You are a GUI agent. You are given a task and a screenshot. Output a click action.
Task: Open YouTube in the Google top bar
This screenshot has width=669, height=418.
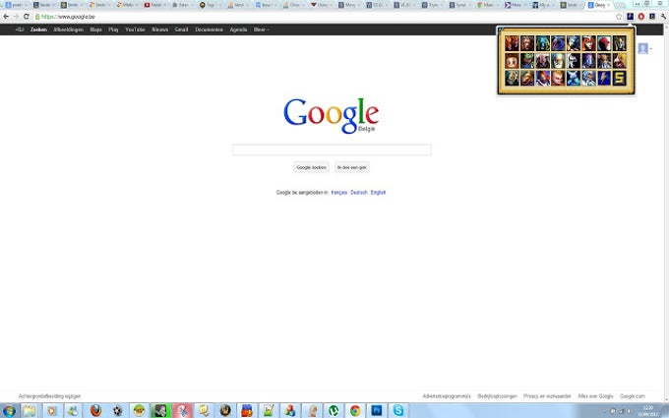tap(135, 30)
